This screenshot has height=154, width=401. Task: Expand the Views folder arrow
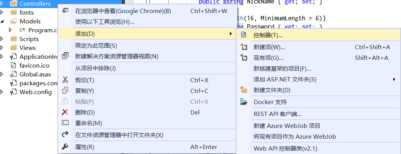pyautogui.click(x=3, y=48)
